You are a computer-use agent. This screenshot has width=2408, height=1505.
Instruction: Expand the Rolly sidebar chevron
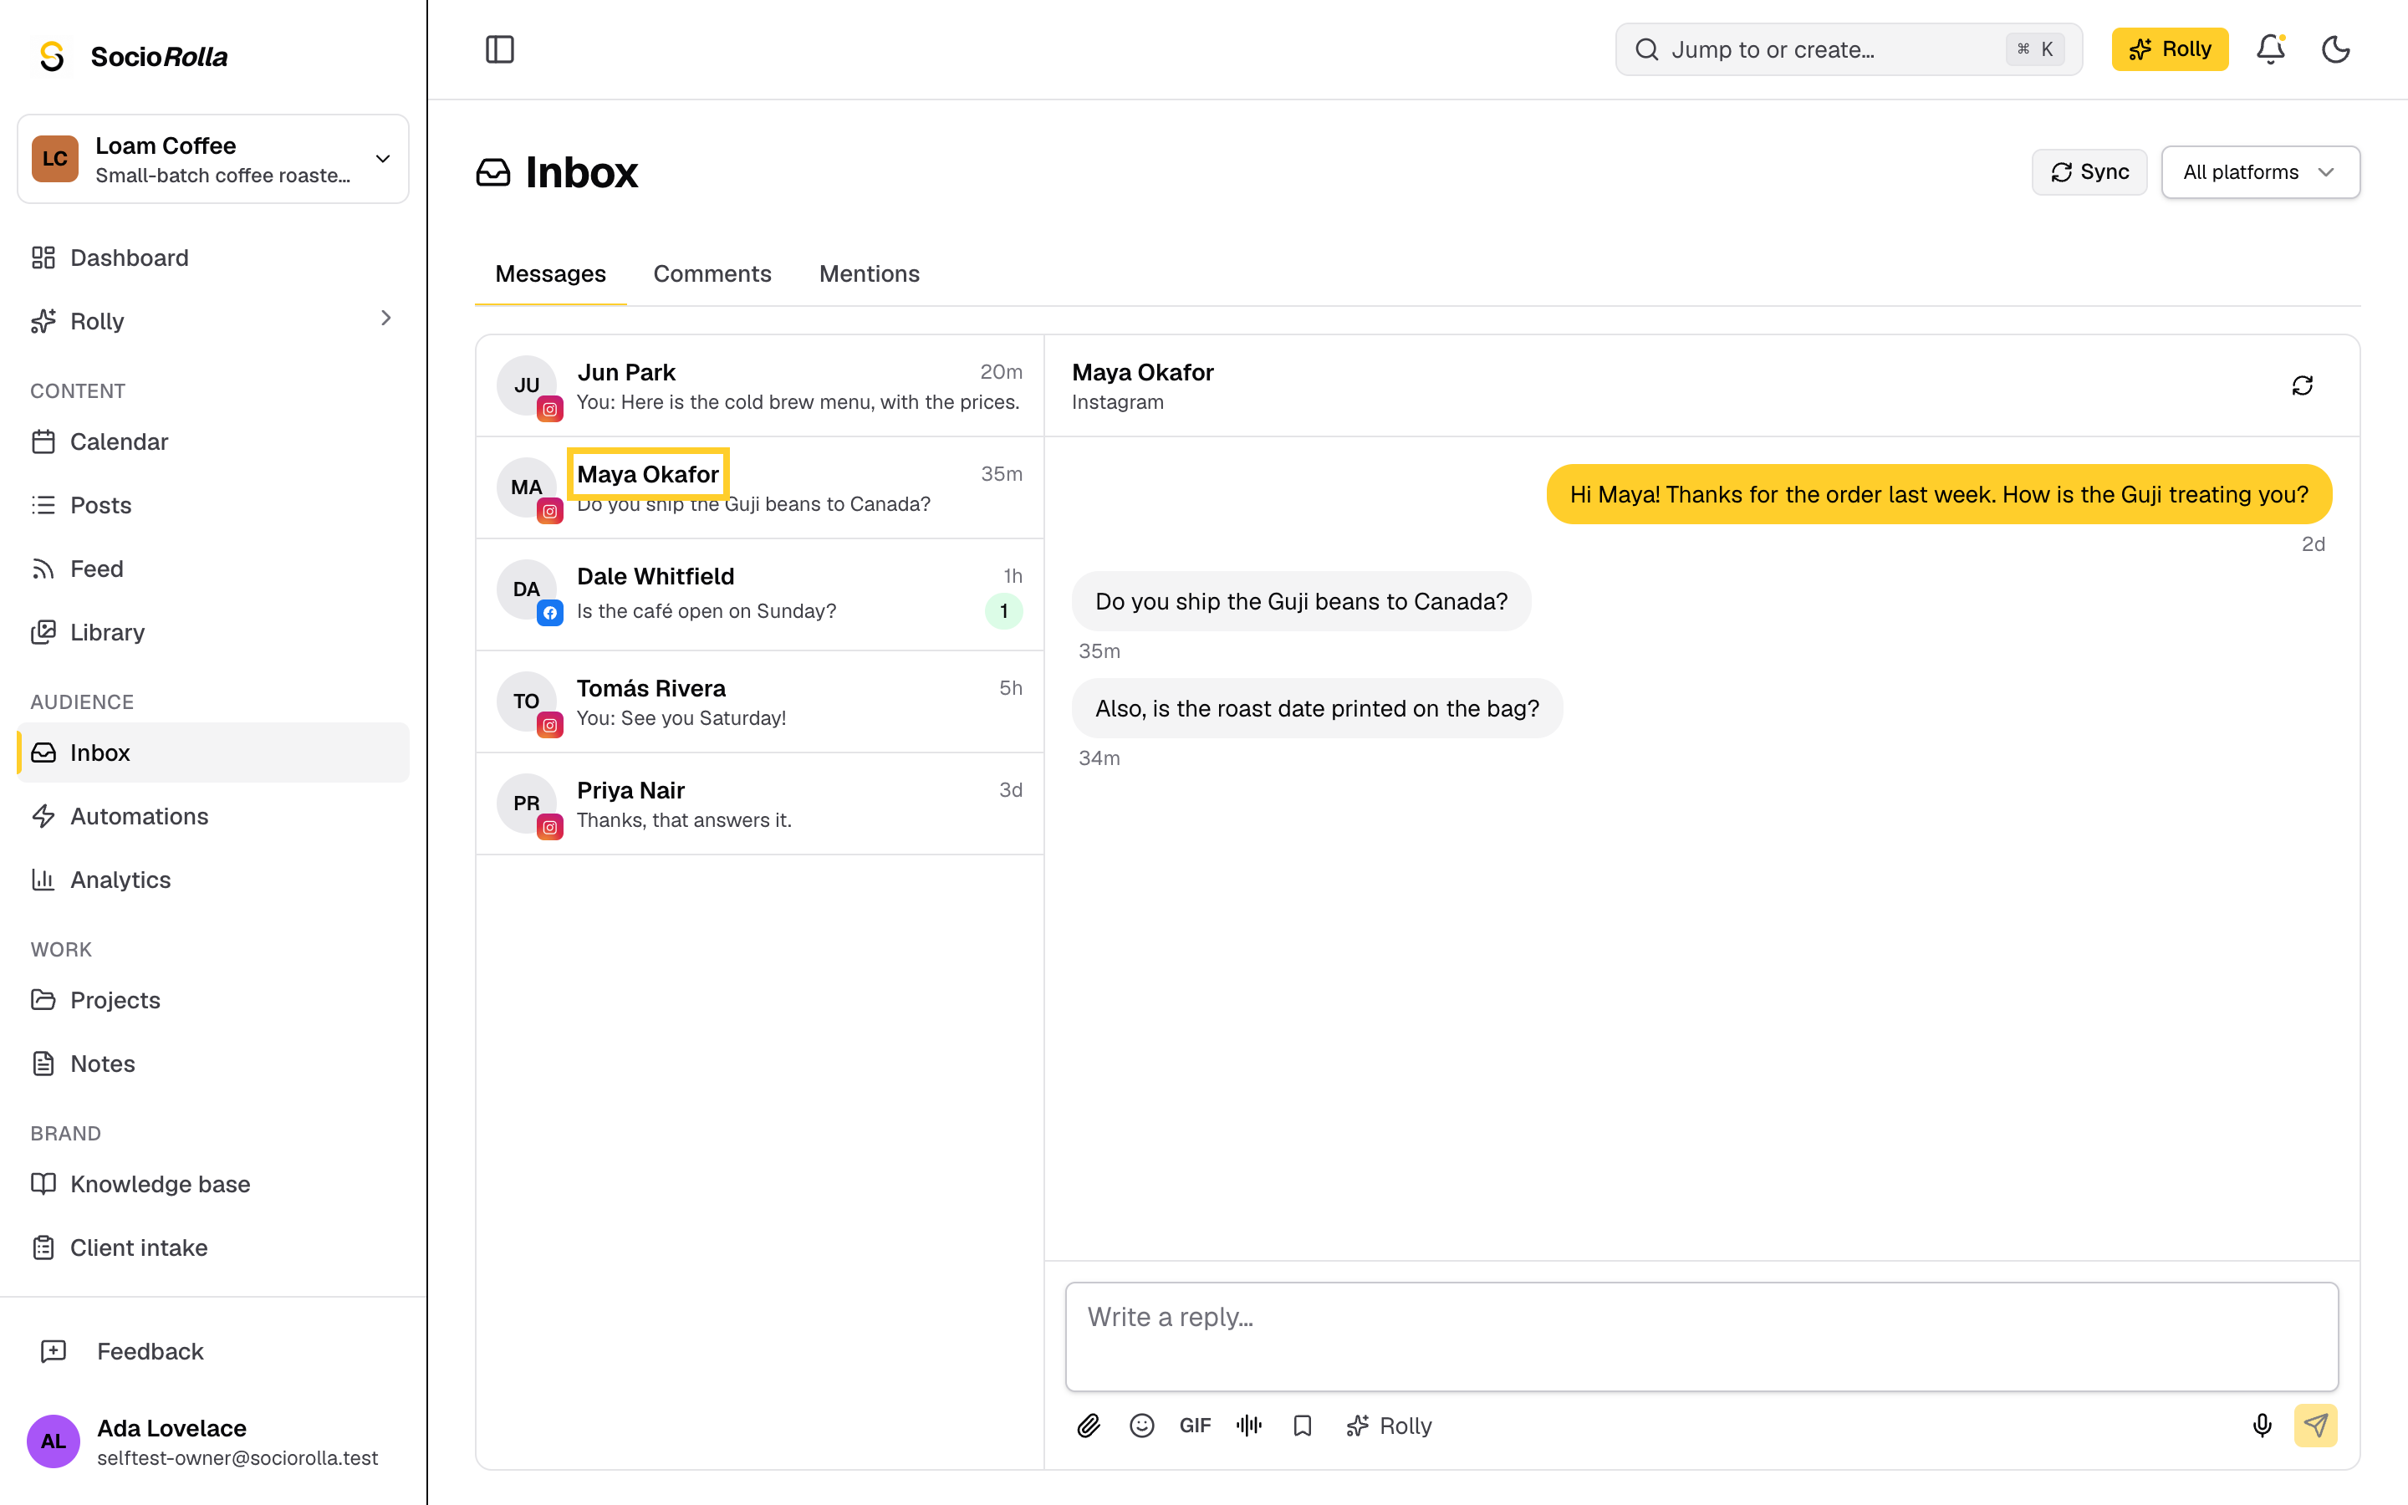point(386,319)
